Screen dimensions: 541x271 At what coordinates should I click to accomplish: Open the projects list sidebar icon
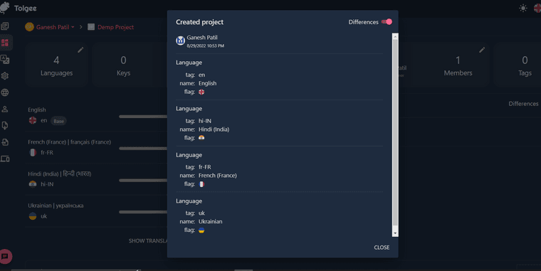5,26
